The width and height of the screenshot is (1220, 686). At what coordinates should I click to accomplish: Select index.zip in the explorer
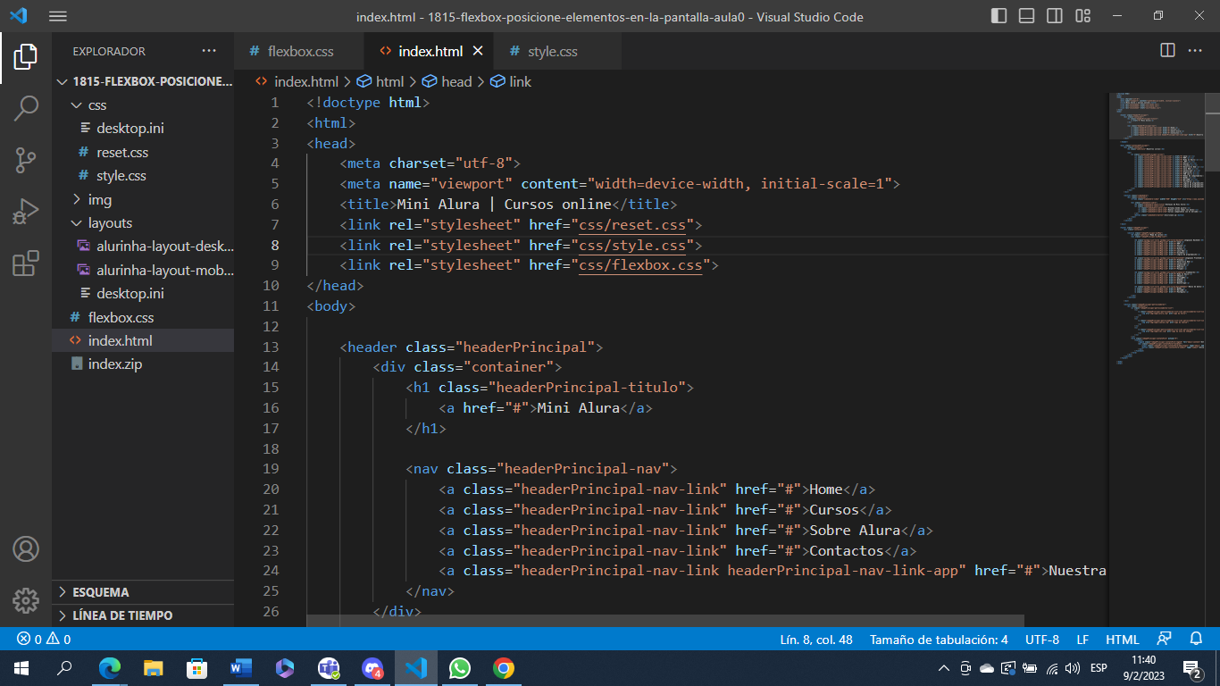(143, 364)
